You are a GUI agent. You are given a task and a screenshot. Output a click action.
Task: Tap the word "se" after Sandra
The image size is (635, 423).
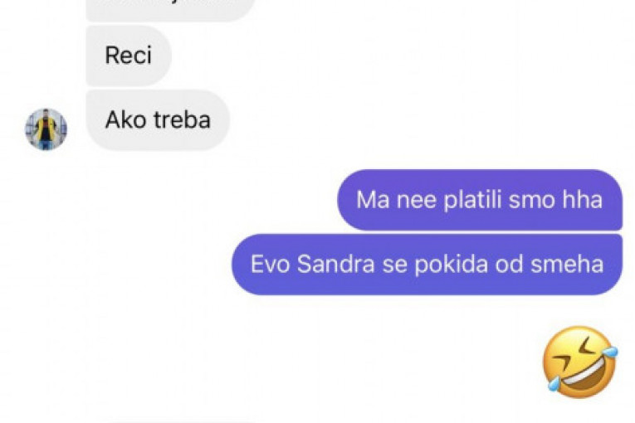click(394, 265)
